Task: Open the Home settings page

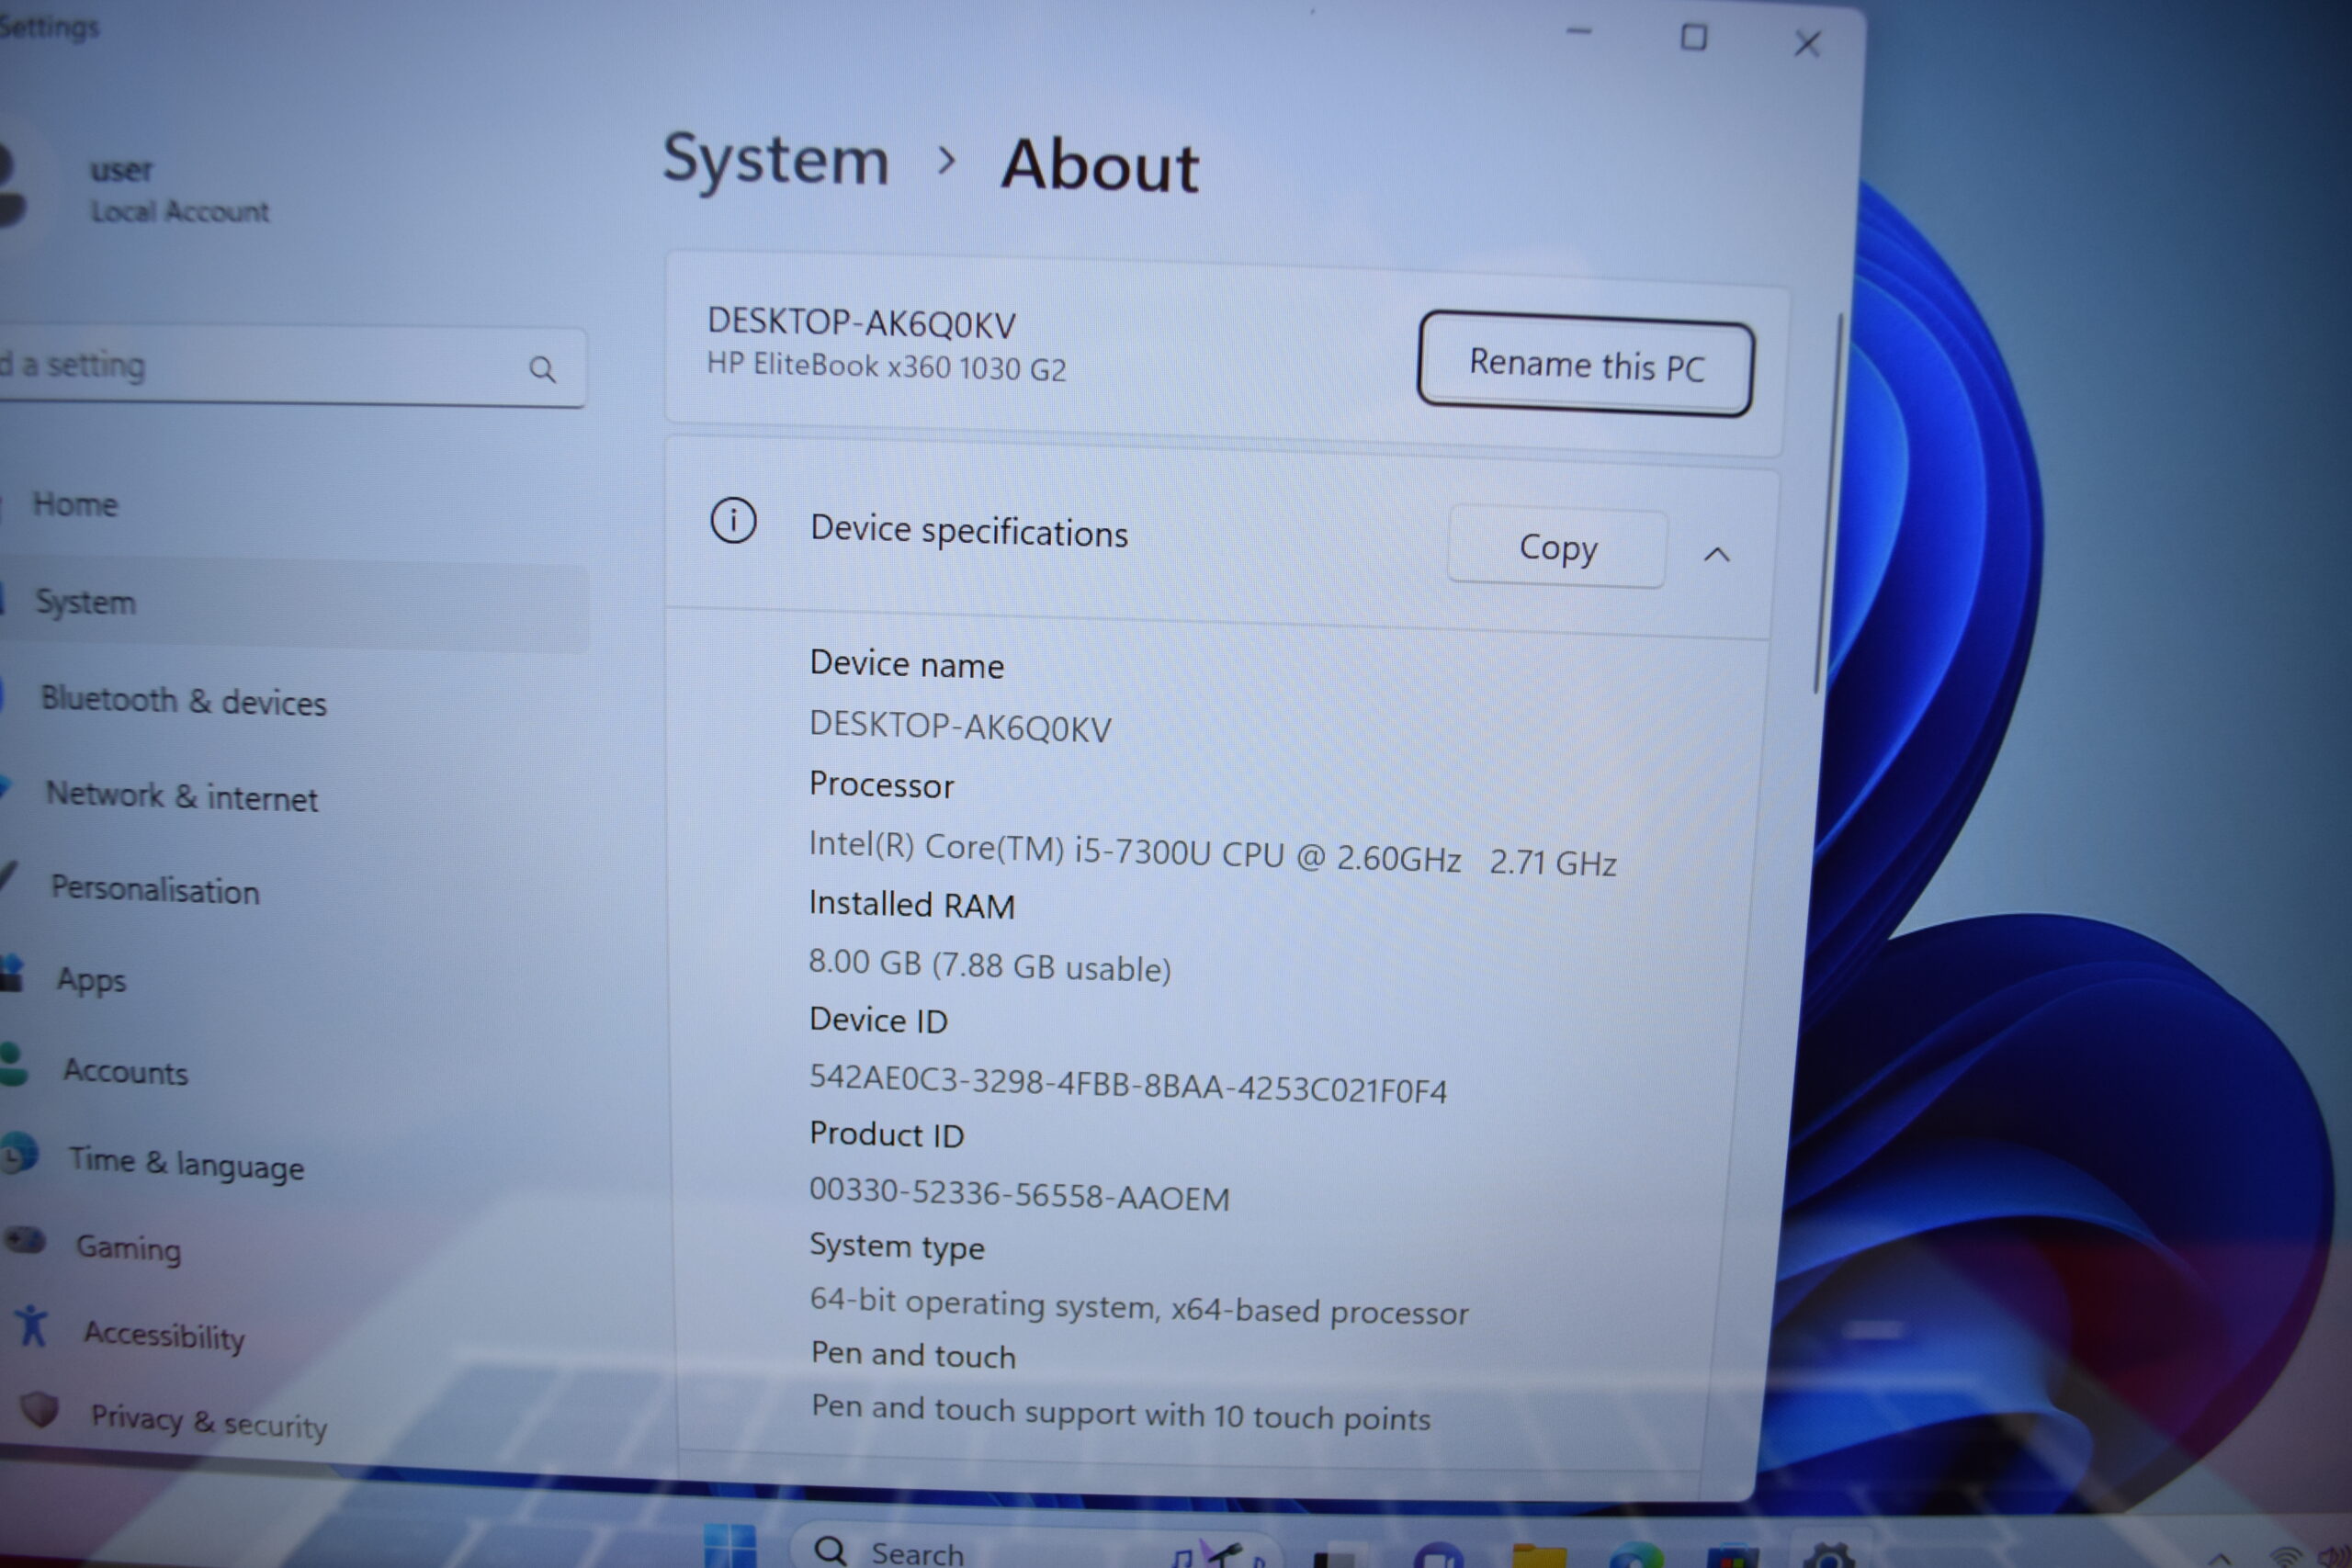Action: 75,504
